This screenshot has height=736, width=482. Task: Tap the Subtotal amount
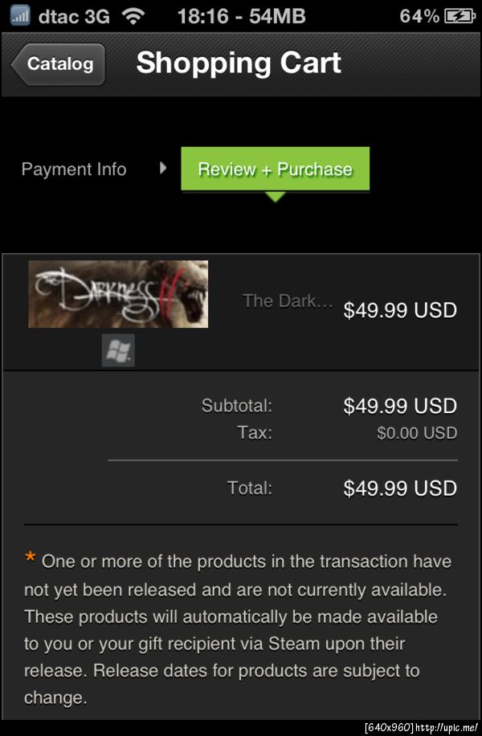400,406
